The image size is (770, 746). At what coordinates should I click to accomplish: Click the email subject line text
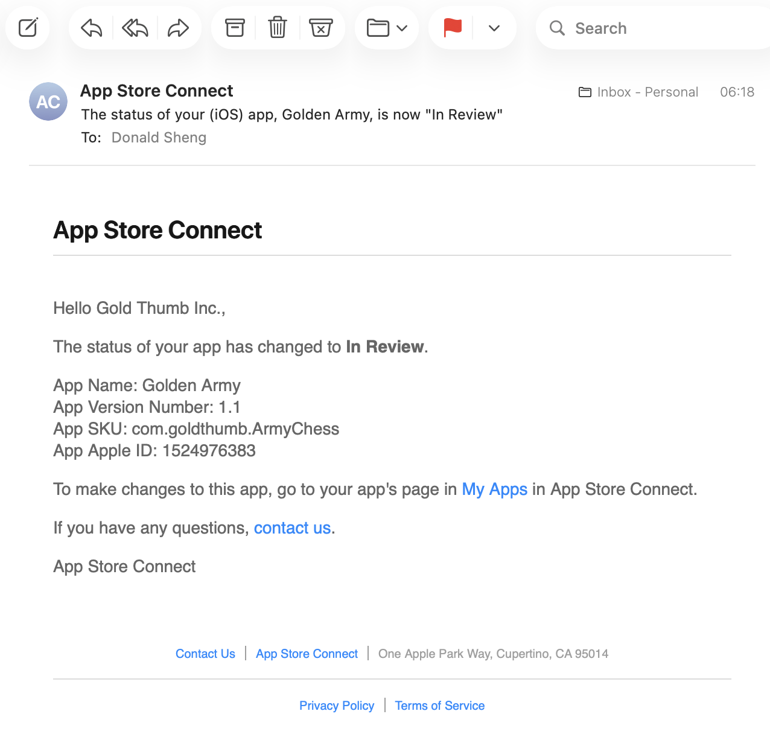click(292, 115)
